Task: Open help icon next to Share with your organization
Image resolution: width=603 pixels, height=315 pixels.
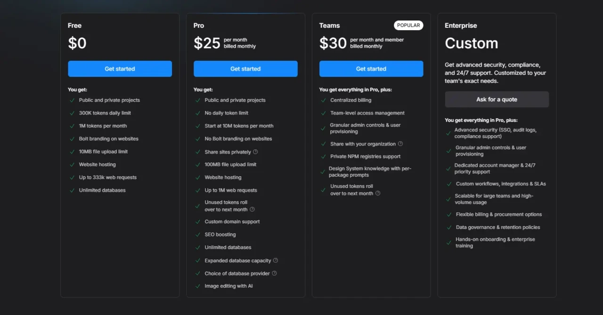Action: point(400,144)
